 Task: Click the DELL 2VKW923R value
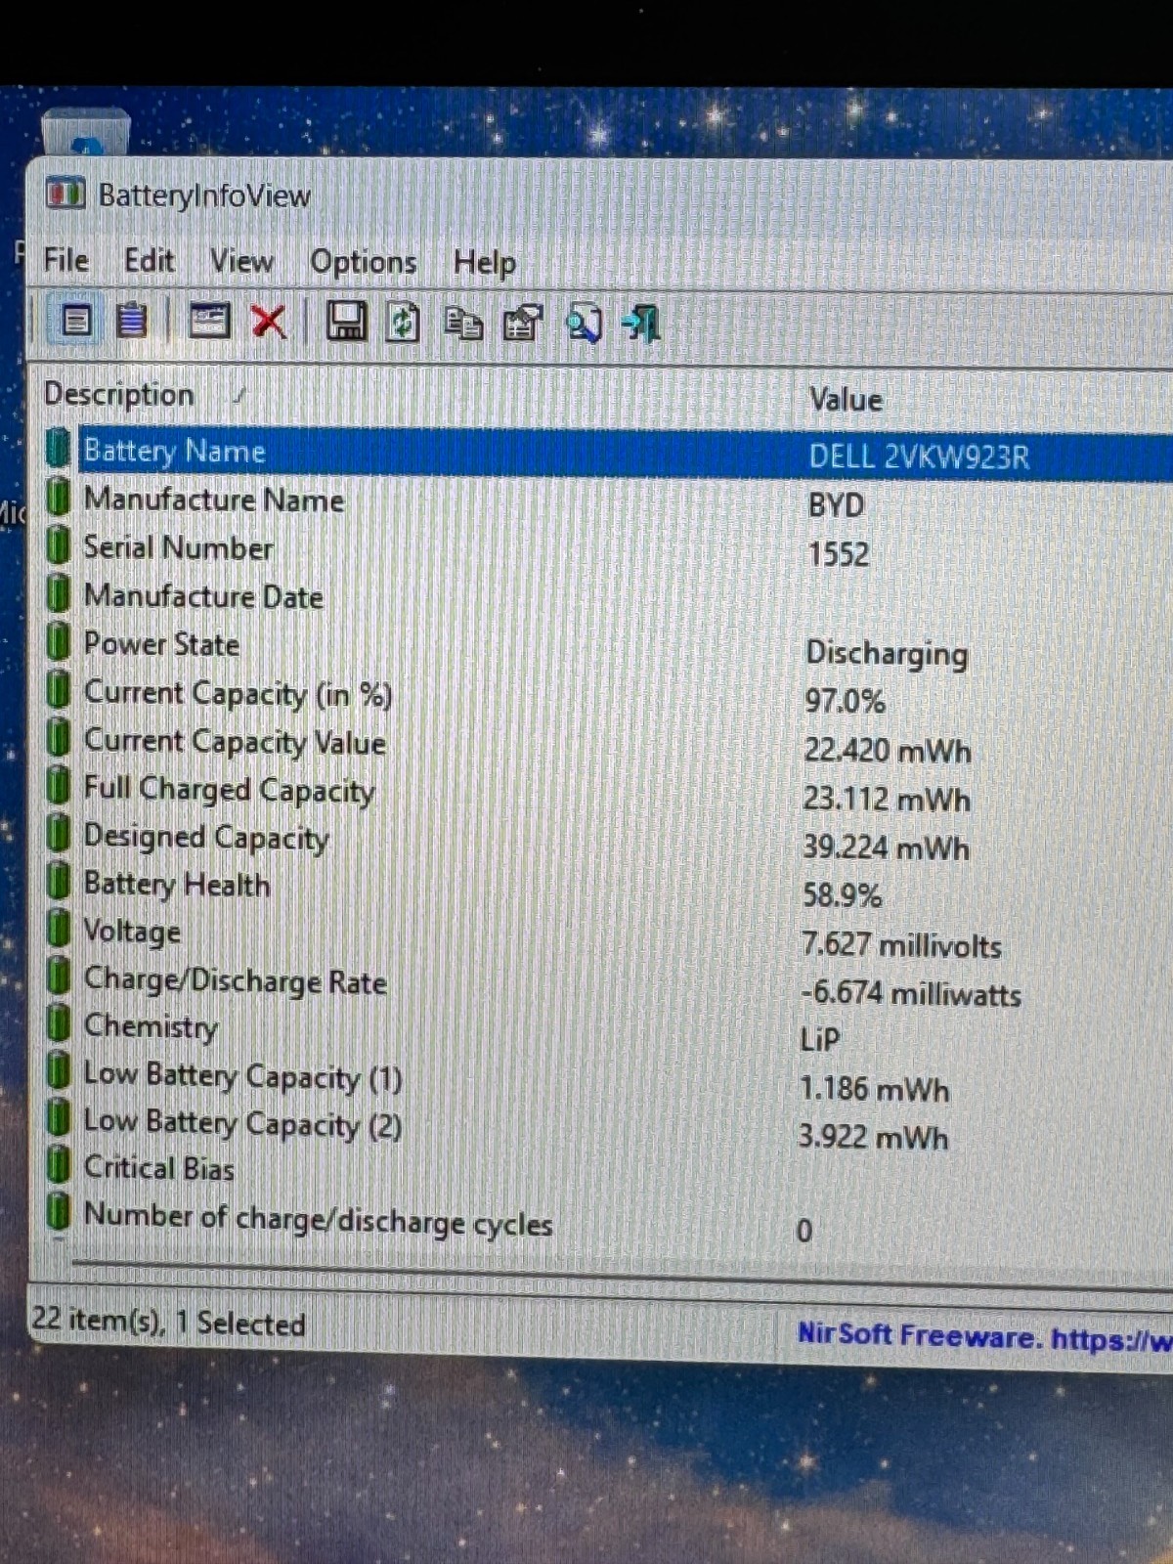(x=919, y=456)
